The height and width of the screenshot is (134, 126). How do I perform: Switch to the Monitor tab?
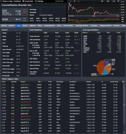coord(12,26)
